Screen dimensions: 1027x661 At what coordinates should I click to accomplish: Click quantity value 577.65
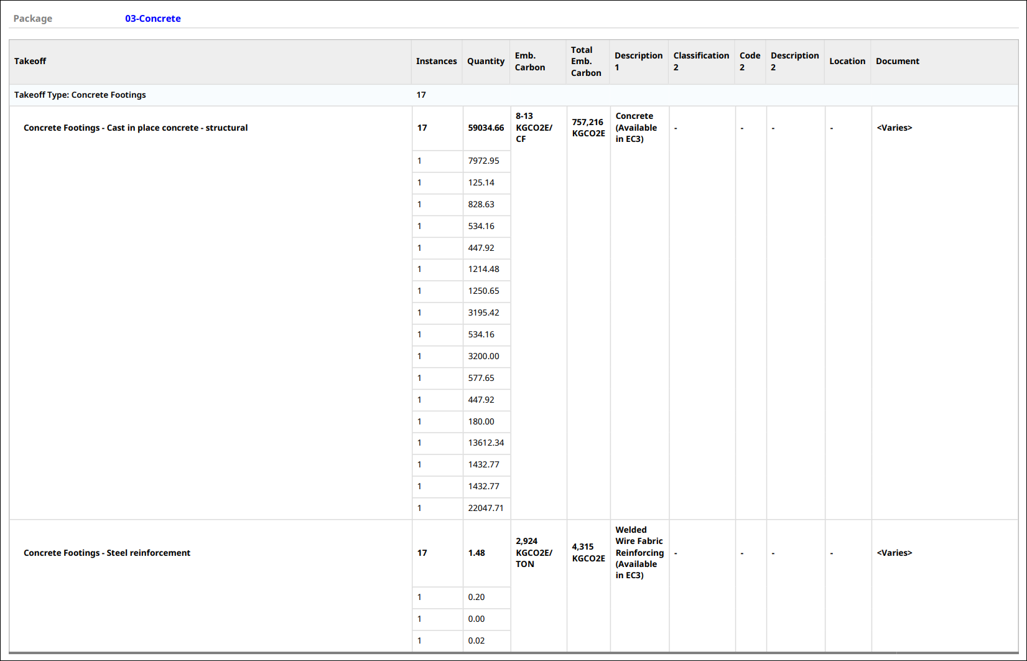(481, 378)
